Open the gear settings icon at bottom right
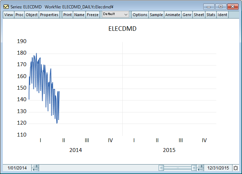The width and height of the screenshot is (242, 174). tap(236, 168)
